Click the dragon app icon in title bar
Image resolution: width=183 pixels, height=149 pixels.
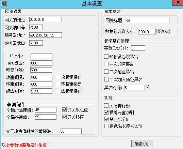(4, 3)
